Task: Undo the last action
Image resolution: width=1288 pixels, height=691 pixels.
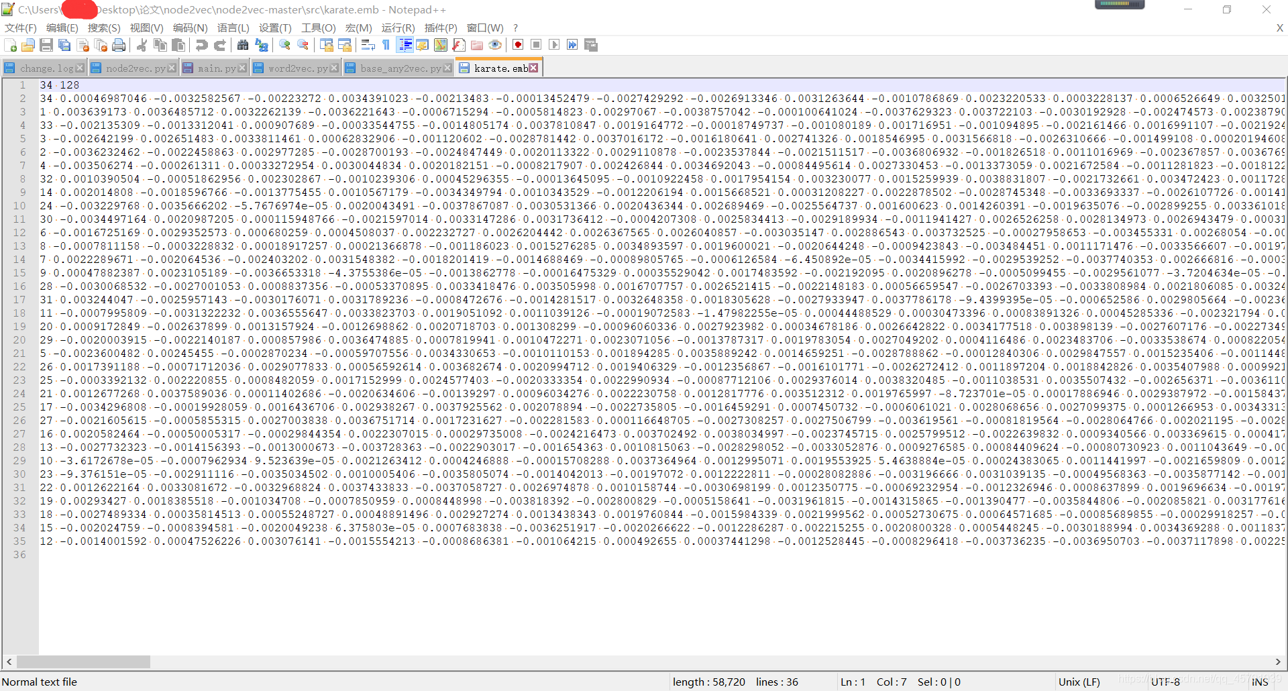Action: tap(201, 45)
